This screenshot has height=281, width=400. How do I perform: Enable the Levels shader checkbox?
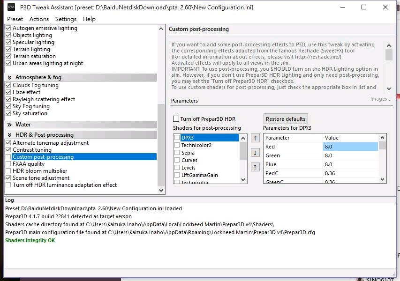pyautogui.click(x=177, y=168)
